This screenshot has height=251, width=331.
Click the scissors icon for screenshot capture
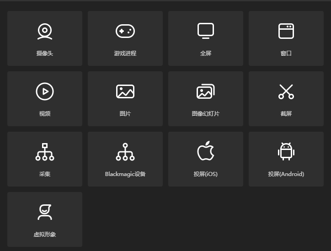(x=286, y=91)
